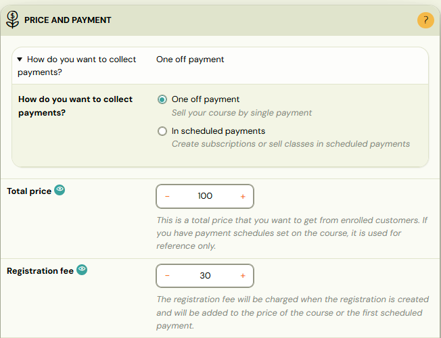441x338 pixels.
Task: Click the Registration fee label text
Action: point(40,271)
